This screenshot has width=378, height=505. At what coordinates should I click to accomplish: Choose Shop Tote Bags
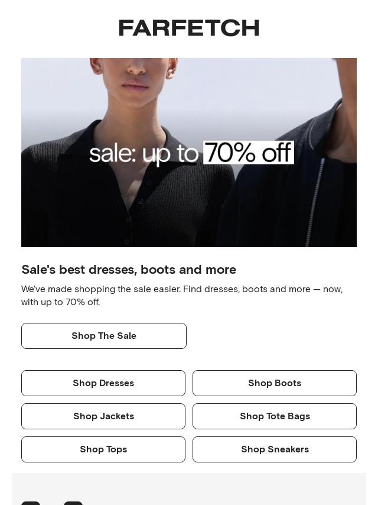pos(275,416)
